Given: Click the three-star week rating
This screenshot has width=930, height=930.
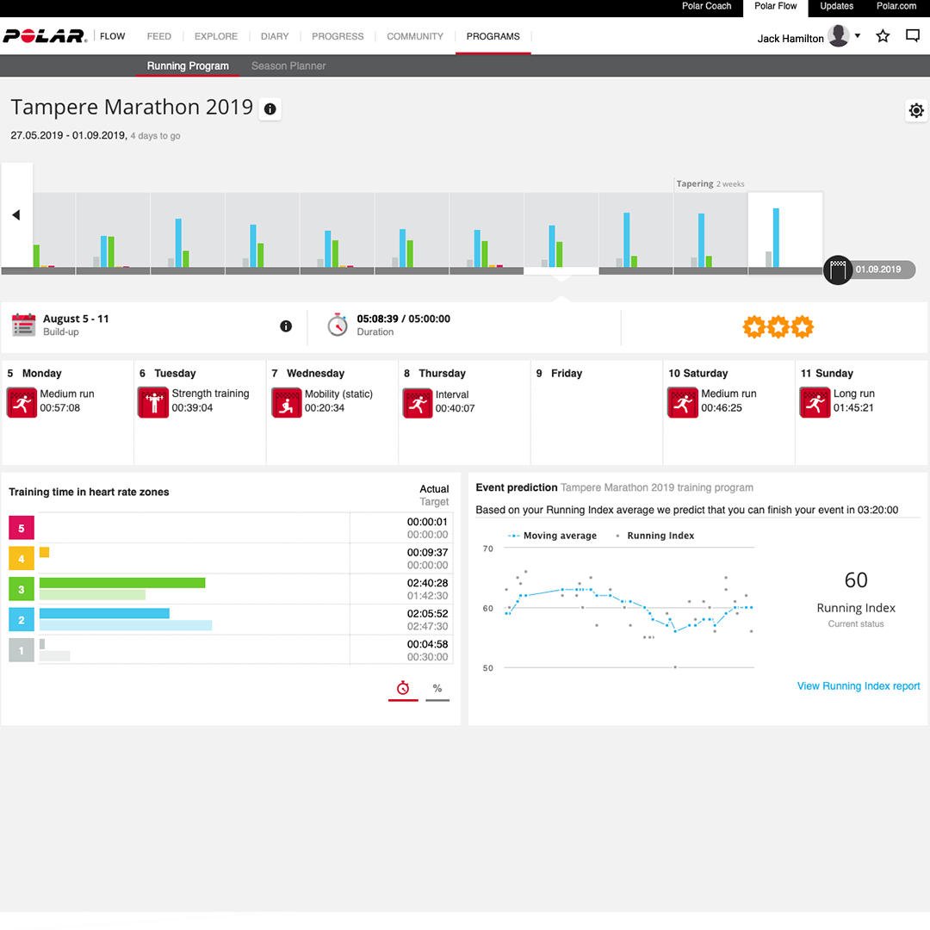Looking at the screenshot, I should coord(778,327).
